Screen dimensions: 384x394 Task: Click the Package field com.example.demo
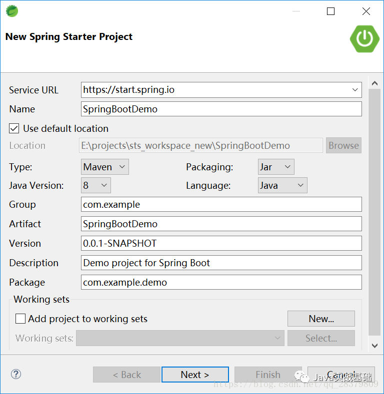221,282
